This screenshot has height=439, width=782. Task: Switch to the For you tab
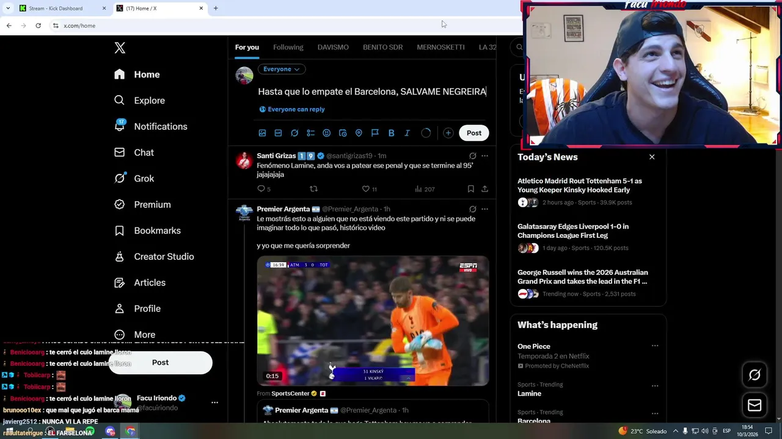[247, 47]
